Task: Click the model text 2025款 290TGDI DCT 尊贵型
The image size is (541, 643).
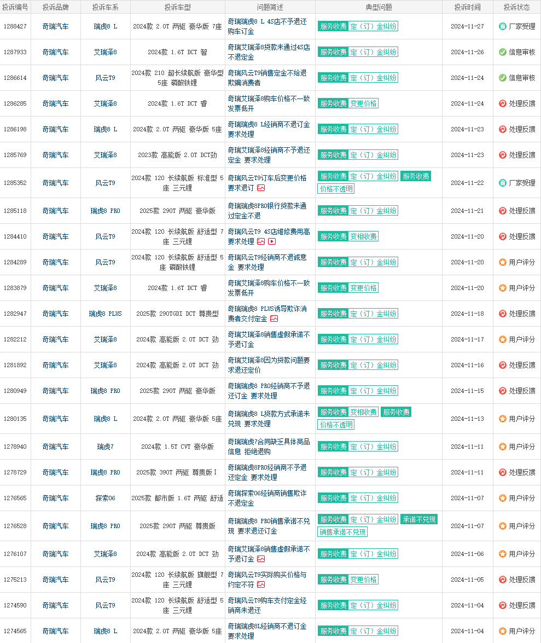Action: click(x=177, y=314)
